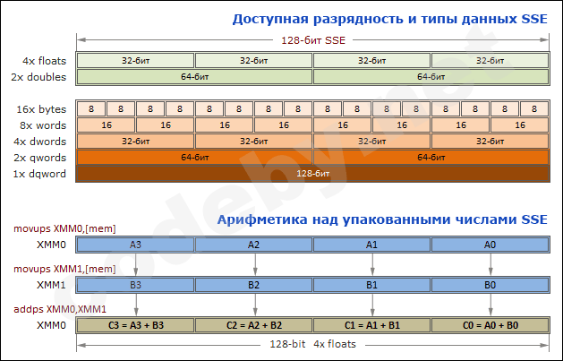The width and height of the screenshot is (563, 361).
Task: Click the "4x floats" row label
Action: tap(45, 61)
